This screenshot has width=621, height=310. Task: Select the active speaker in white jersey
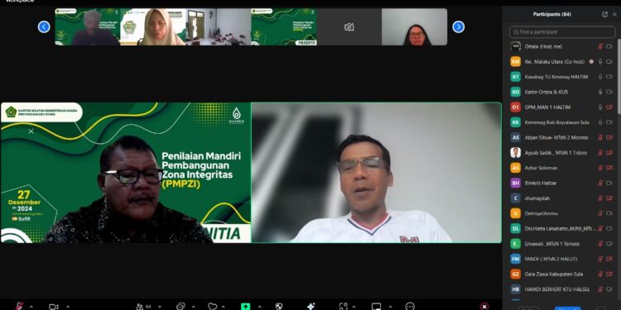(x=376, y=173)
